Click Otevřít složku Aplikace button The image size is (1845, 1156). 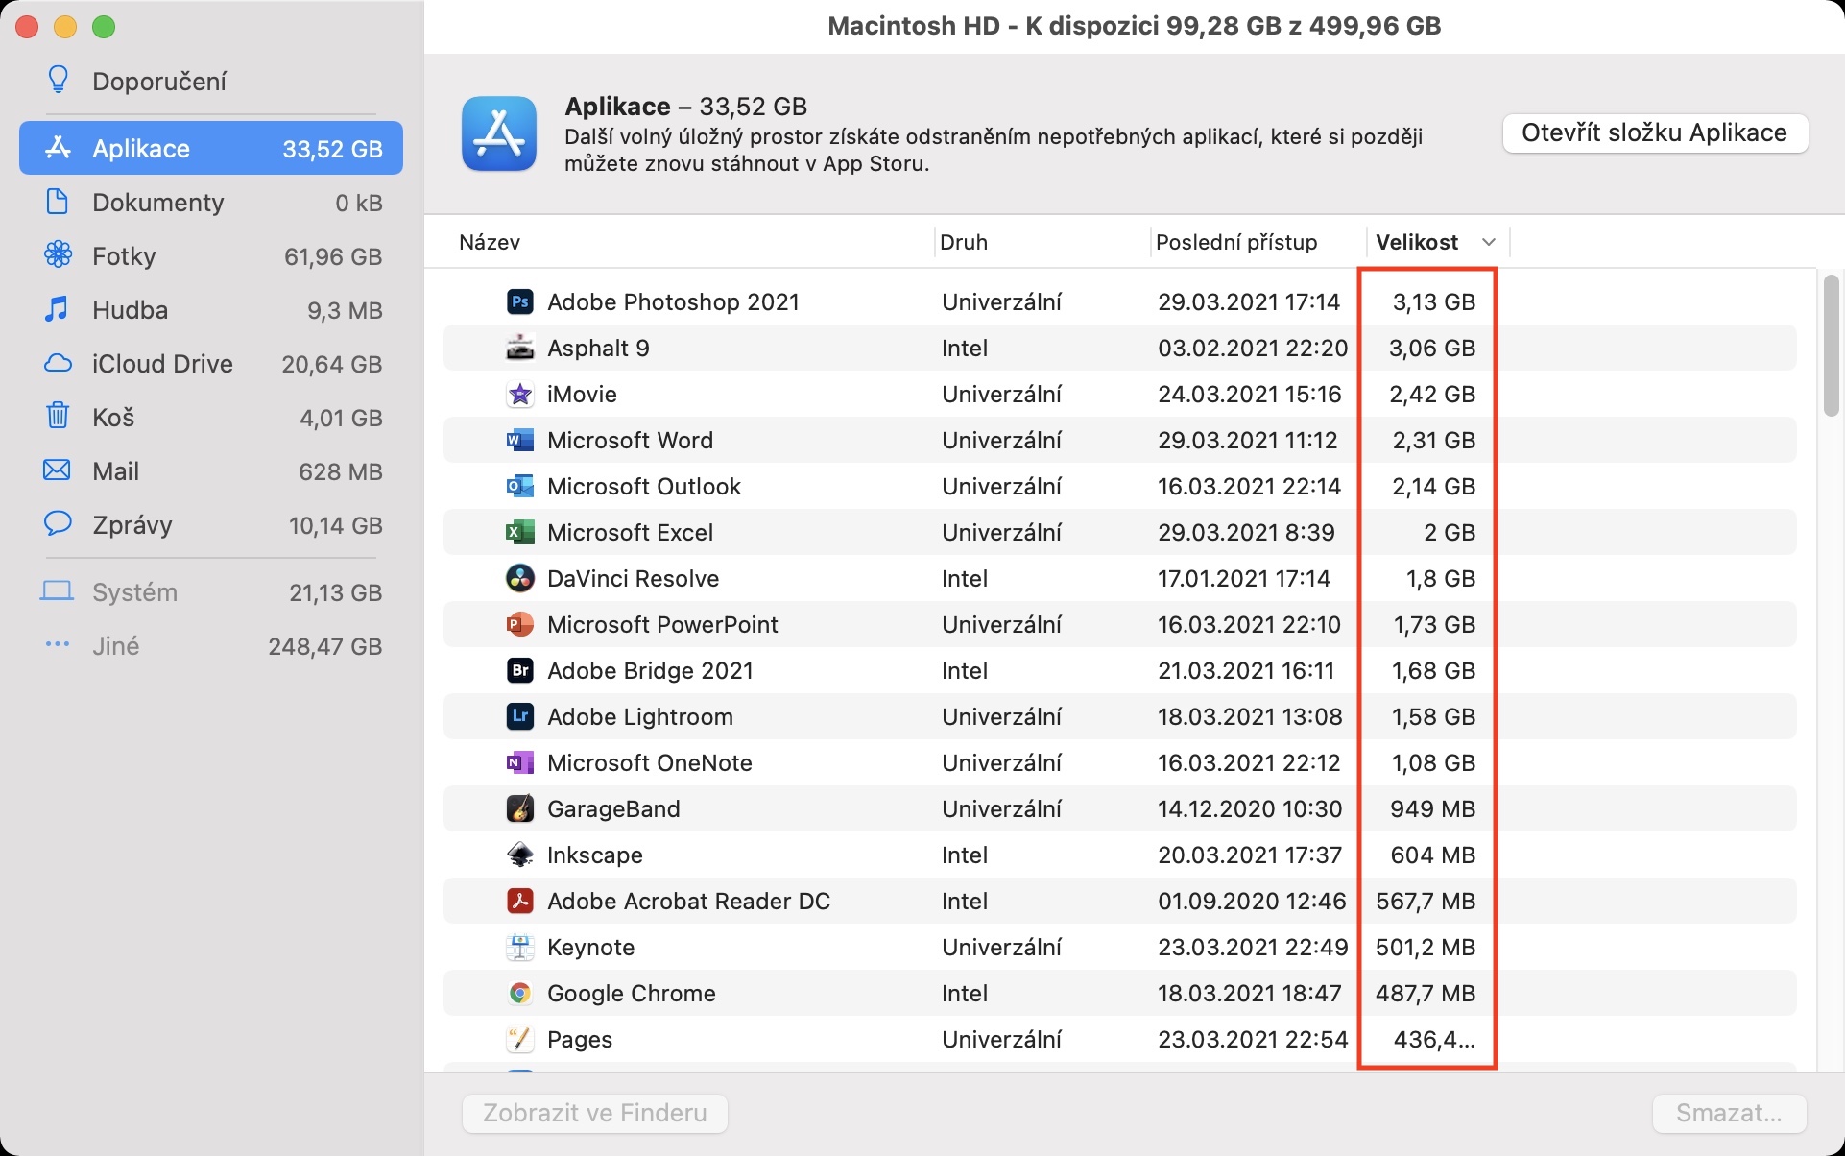(x=1654, y=133)
